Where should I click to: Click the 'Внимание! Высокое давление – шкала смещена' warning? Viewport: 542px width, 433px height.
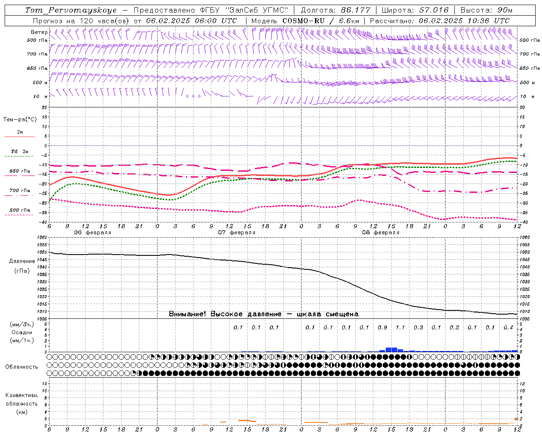264,314
